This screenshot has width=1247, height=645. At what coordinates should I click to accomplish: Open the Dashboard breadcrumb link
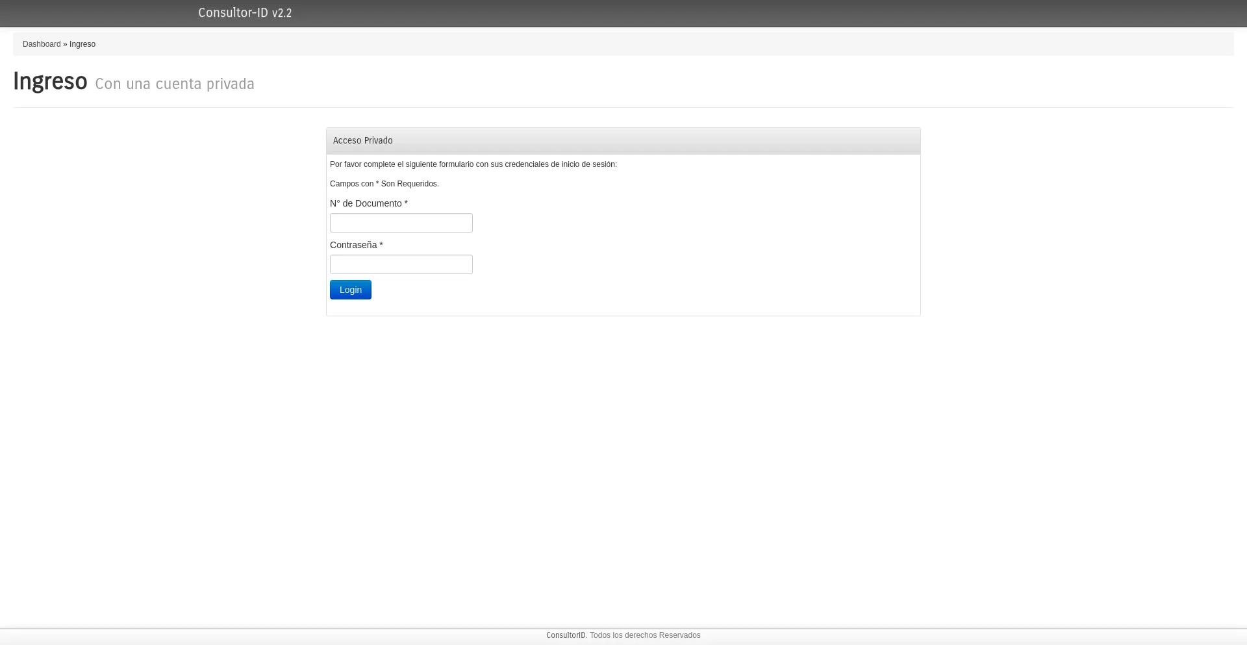[42, 44]
